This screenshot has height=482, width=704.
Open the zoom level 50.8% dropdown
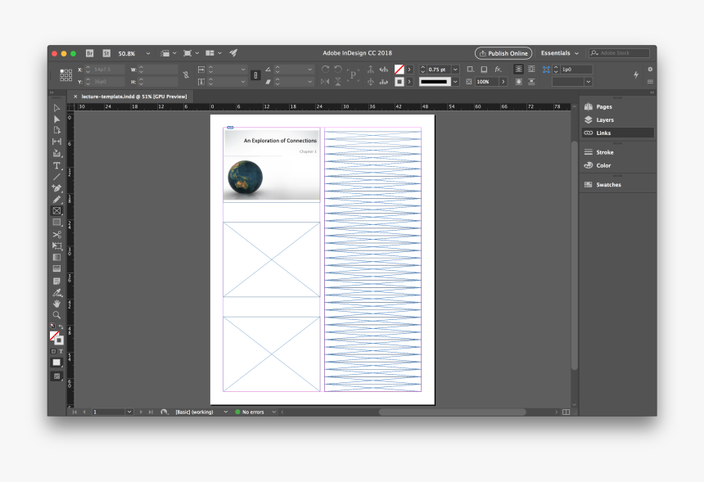pyautogui.click(x=148, y=53)
